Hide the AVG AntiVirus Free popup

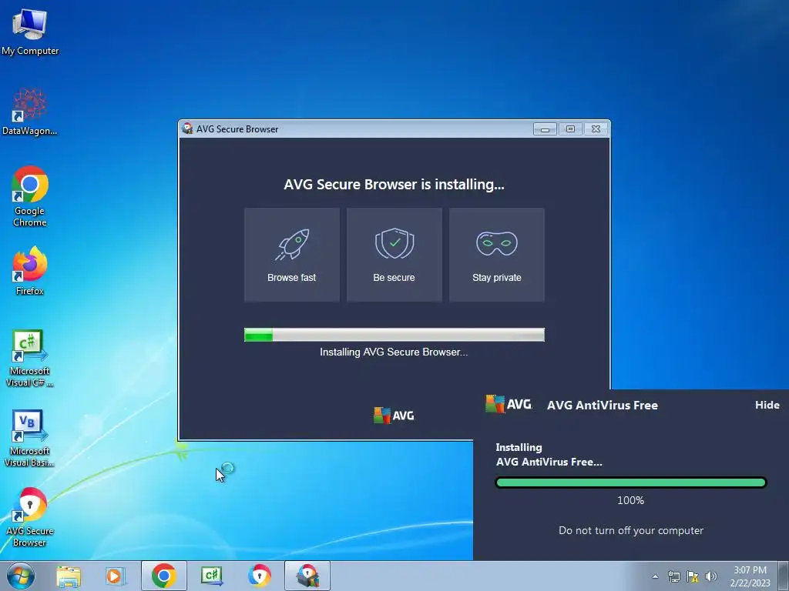767,405
